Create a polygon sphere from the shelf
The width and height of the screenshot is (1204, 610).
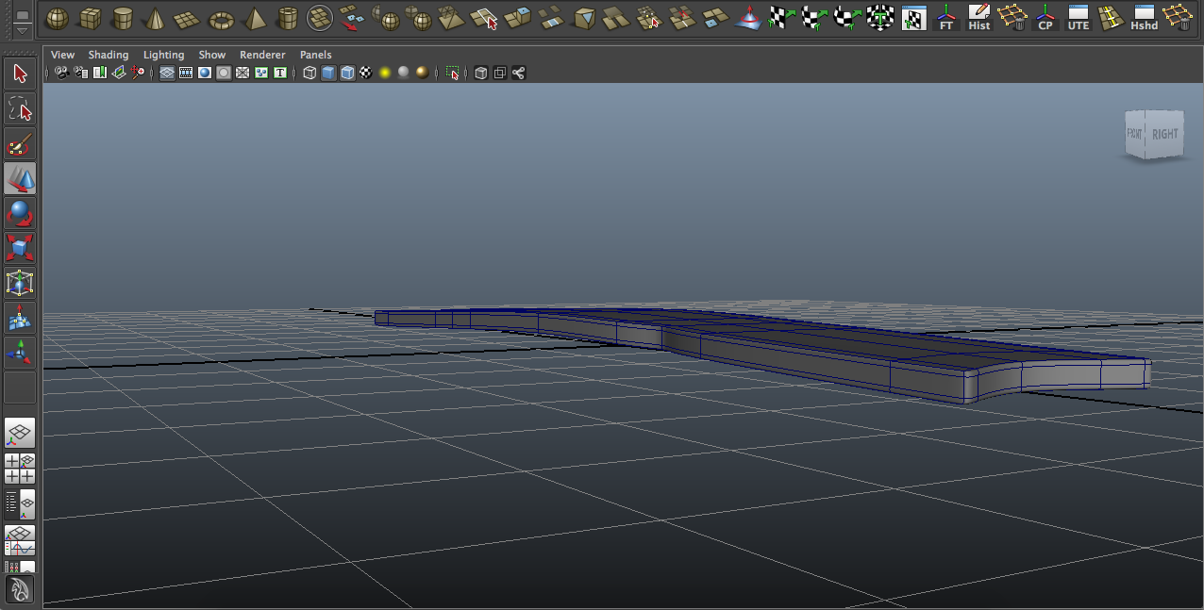click(59, 17)
